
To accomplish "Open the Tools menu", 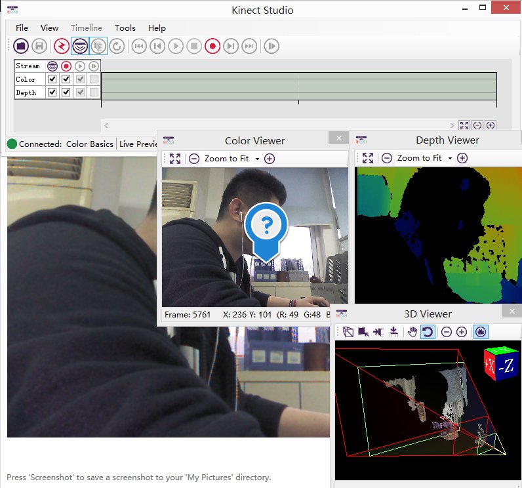I will (125, 28).
